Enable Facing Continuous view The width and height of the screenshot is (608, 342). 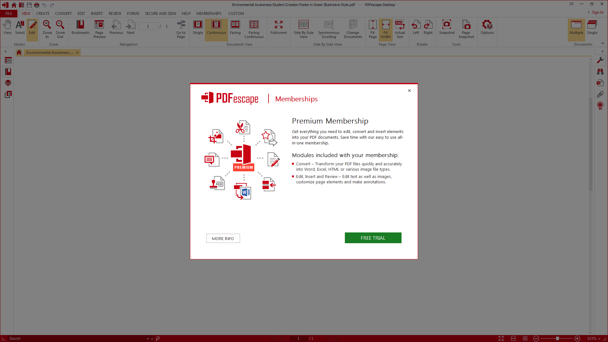coord(254,29)
